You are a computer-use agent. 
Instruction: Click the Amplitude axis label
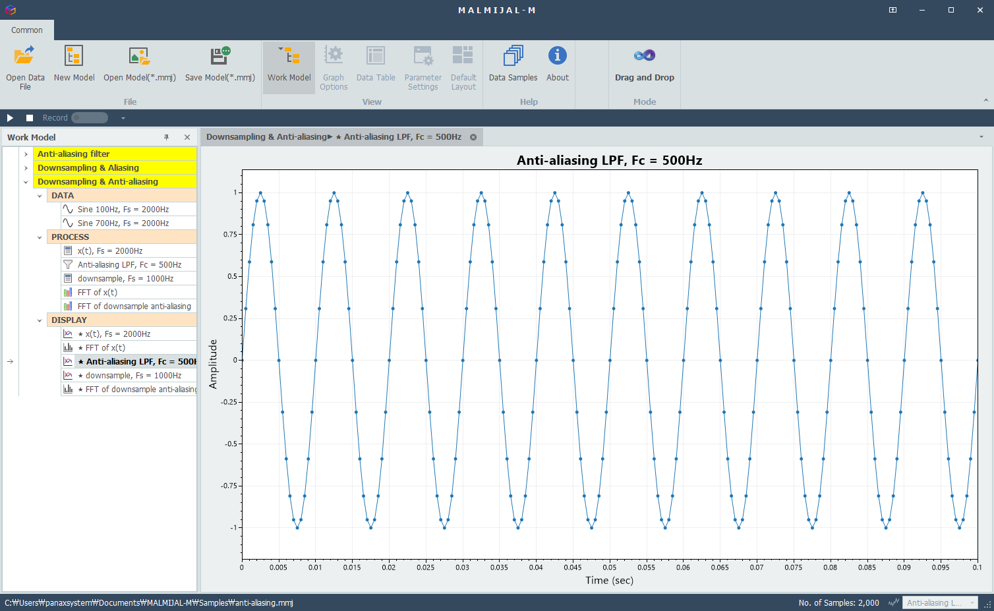pyautogui.click(x=213, y=364)
